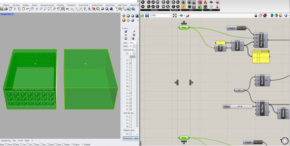Click the Grasshopper wireframe preview icon

(261, 16)
